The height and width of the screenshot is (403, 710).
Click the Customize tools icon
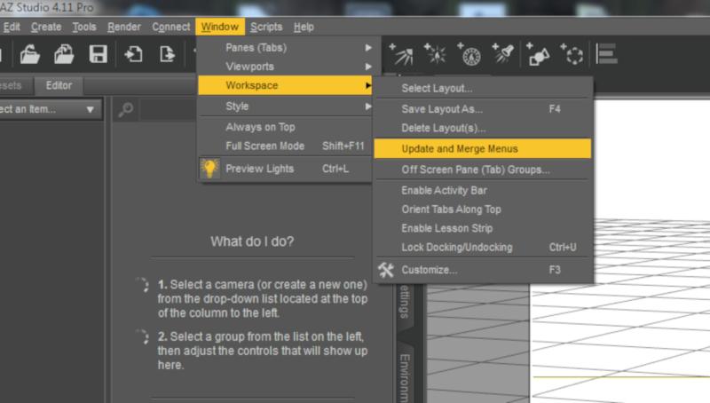386,270
